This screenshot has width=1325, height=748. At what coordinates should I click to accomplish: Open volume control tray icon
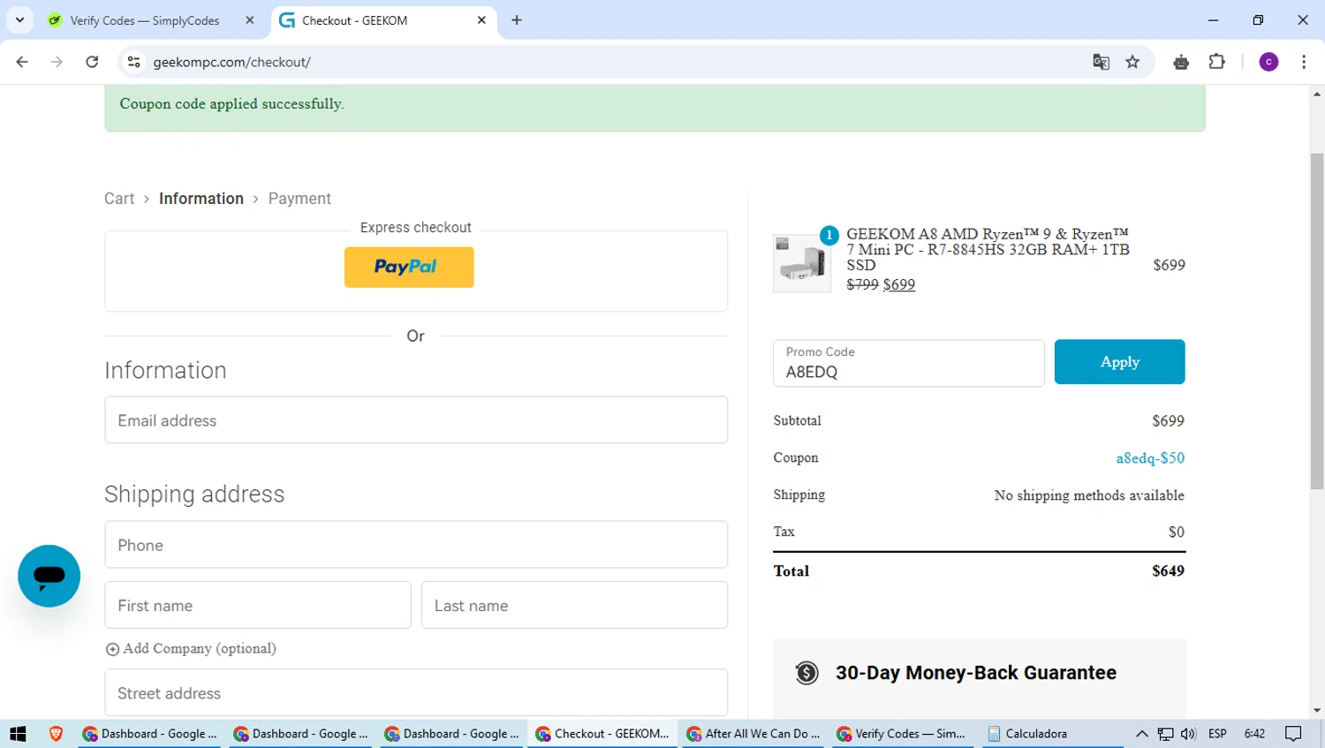1188,734
